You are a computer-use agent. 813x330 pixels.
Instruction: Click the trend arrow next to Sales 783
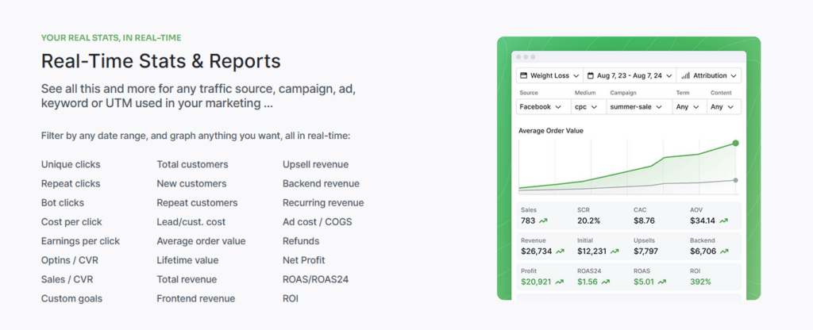tap(544, 221)
